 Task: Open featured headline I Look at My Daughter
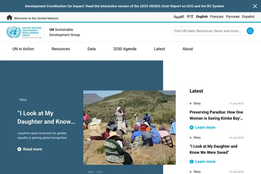point(46,117)
